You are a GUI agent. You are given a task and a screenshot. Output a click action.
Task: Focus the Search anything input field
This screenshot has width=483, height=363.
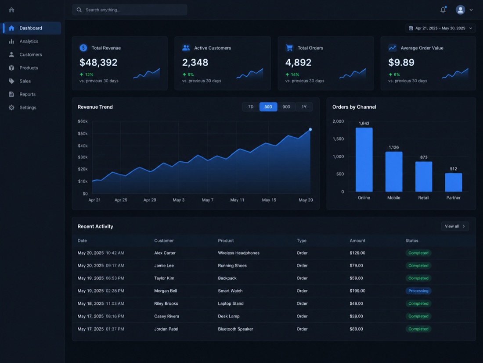(x=130, y=10)
